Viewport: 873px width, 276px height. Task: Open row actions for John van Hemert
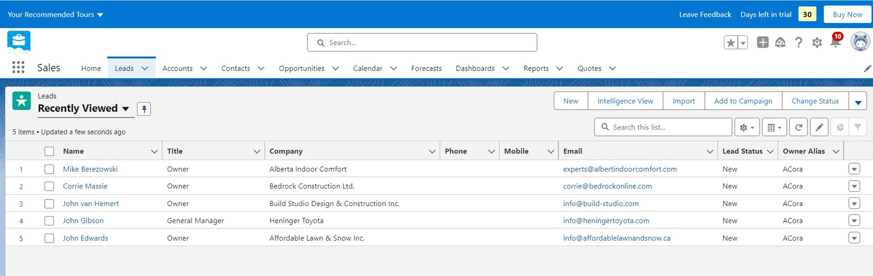pyautogui.click(x=854, y=203)
